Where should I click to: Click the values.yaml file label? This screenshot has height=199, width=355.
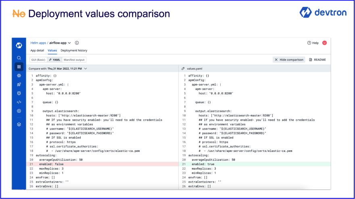pyautogui.click(x=194, y=68)
